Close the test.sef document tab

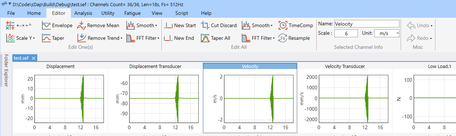pyautogui.click(x=33, y=58)
